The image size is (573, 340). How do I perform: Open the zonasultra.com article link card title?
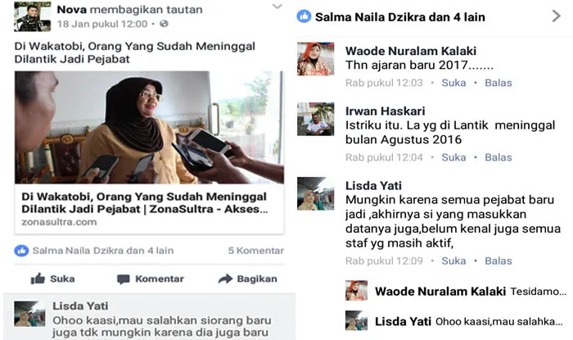[145, 203]
